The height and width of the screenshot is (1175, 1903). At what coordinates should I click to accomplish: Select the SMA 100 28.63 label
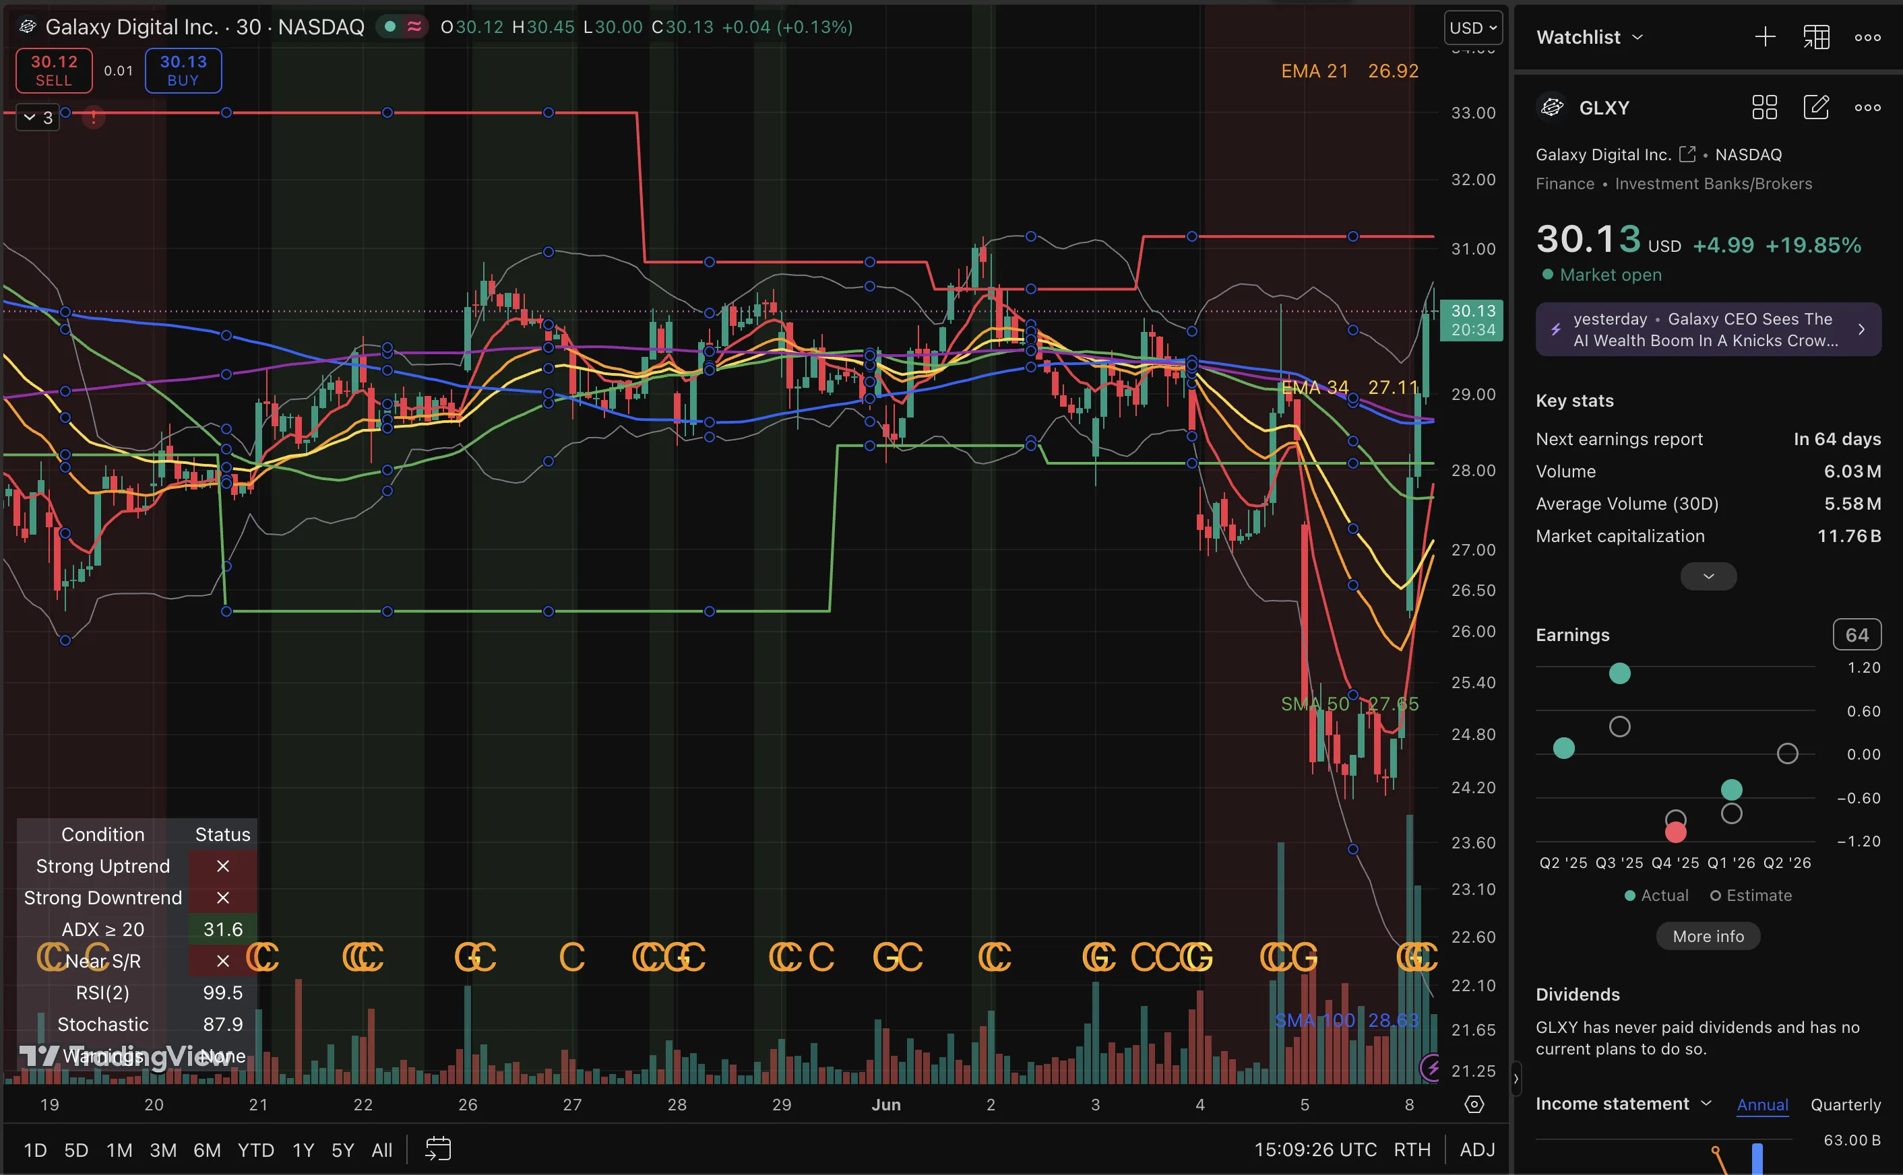point(1346,1019)
